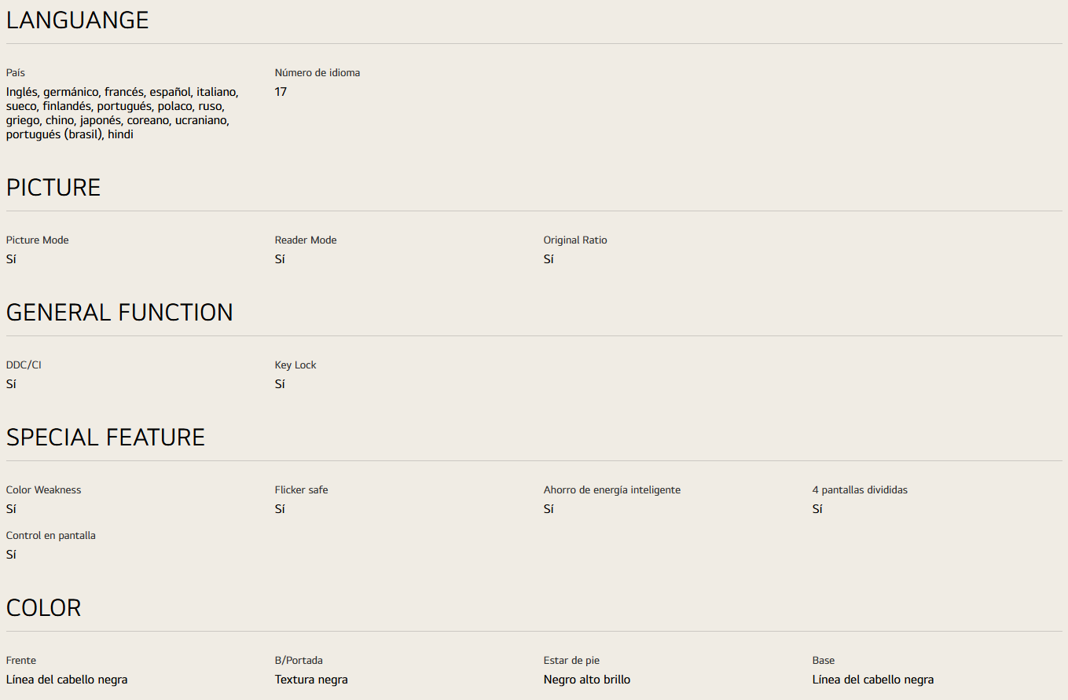Click the Key Lock label
The image size is (1068, 700).
click(x=295, y=365)
